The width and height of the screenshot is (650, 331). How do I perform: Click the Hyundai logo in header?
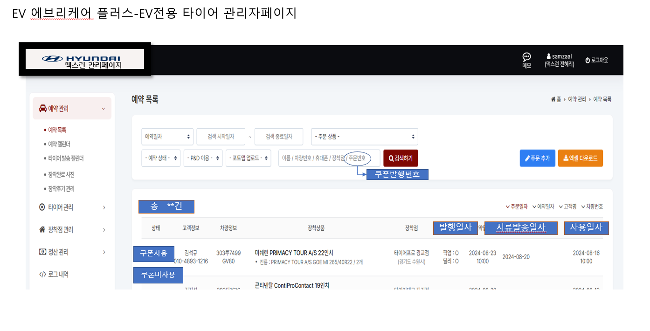(x=85, y=58)
